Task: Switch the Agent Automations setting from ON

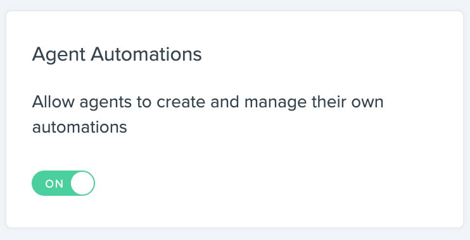Action: point(63,183)
